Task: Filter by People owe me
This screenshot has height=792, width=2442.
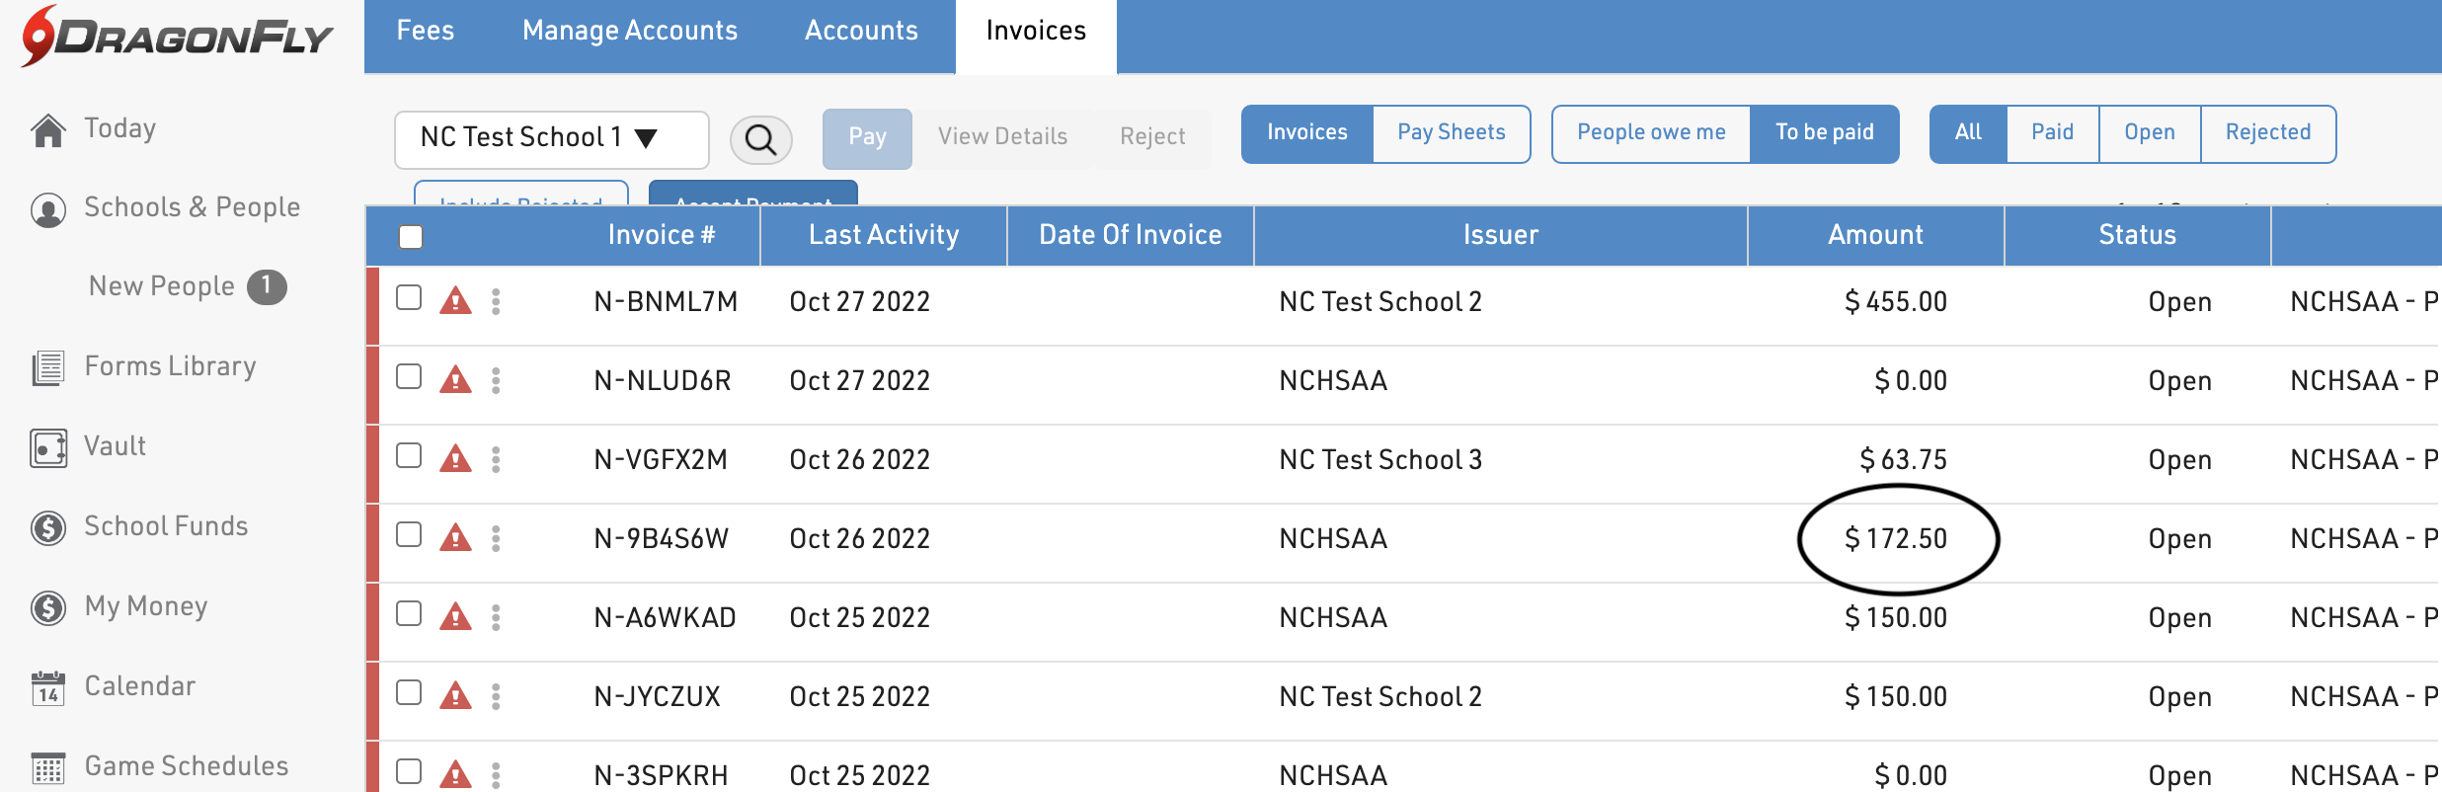Action: pyautogui.click(x=1651, y=133)
